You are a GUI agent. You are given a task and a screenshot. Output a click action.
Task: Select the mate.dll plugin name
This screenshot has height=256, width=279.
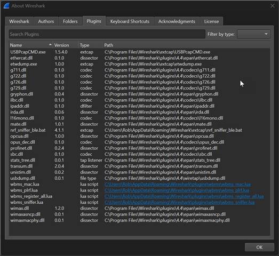tap(18, 124)
